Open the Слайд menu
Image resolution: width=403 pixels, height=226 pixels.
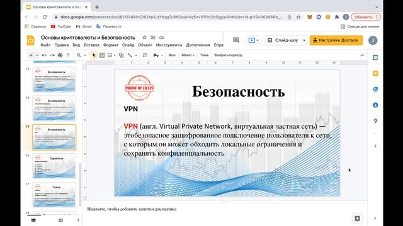click(128, 45)
